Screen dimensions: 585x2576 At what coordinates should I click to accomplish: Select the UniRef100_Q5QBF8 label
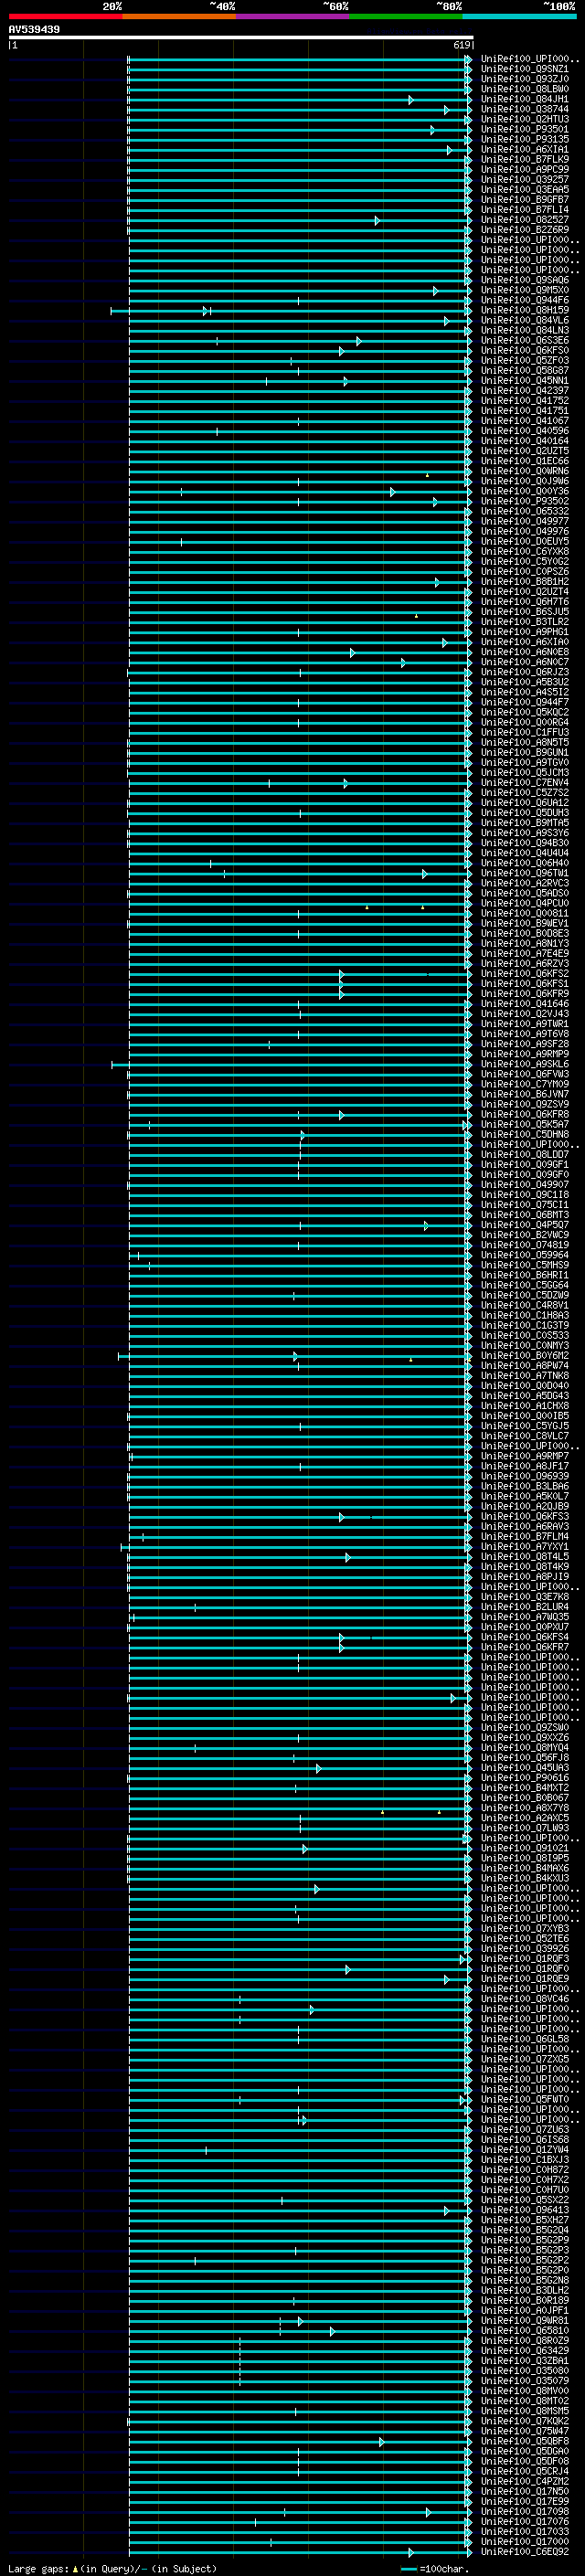pos(525,2440)
